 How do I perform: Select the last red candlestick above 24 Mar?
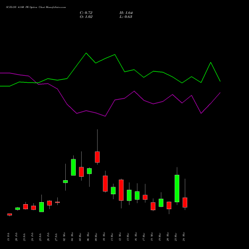185,202
